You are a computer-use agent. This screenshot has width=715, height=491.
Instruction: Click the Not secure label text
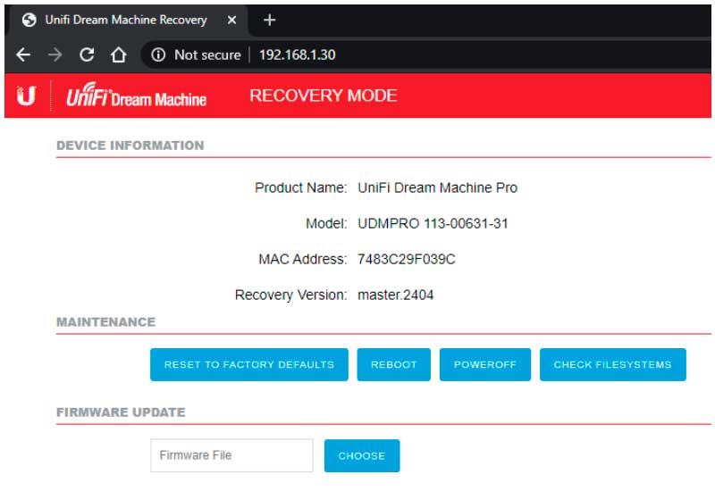(207, 55)
